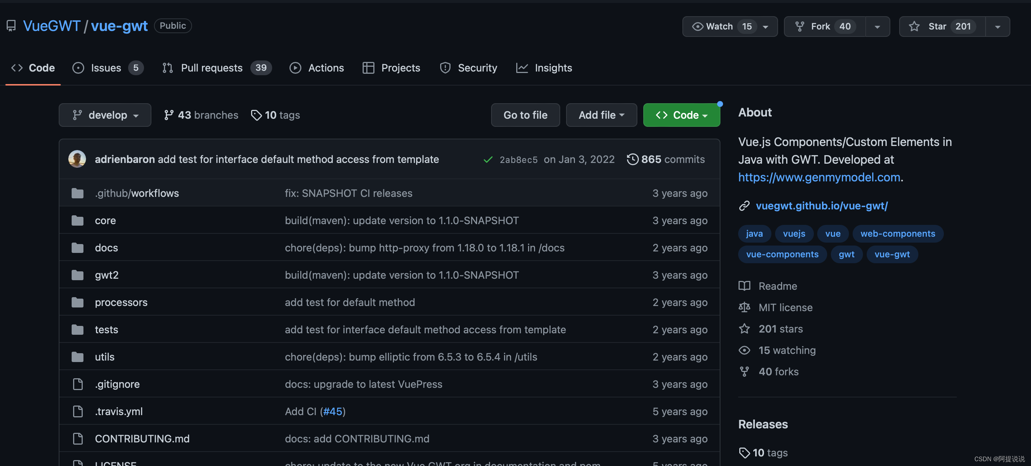Click the file icon for .gitignore
The height and width of the screenshot is (466, 1031).
pos(78,384)
